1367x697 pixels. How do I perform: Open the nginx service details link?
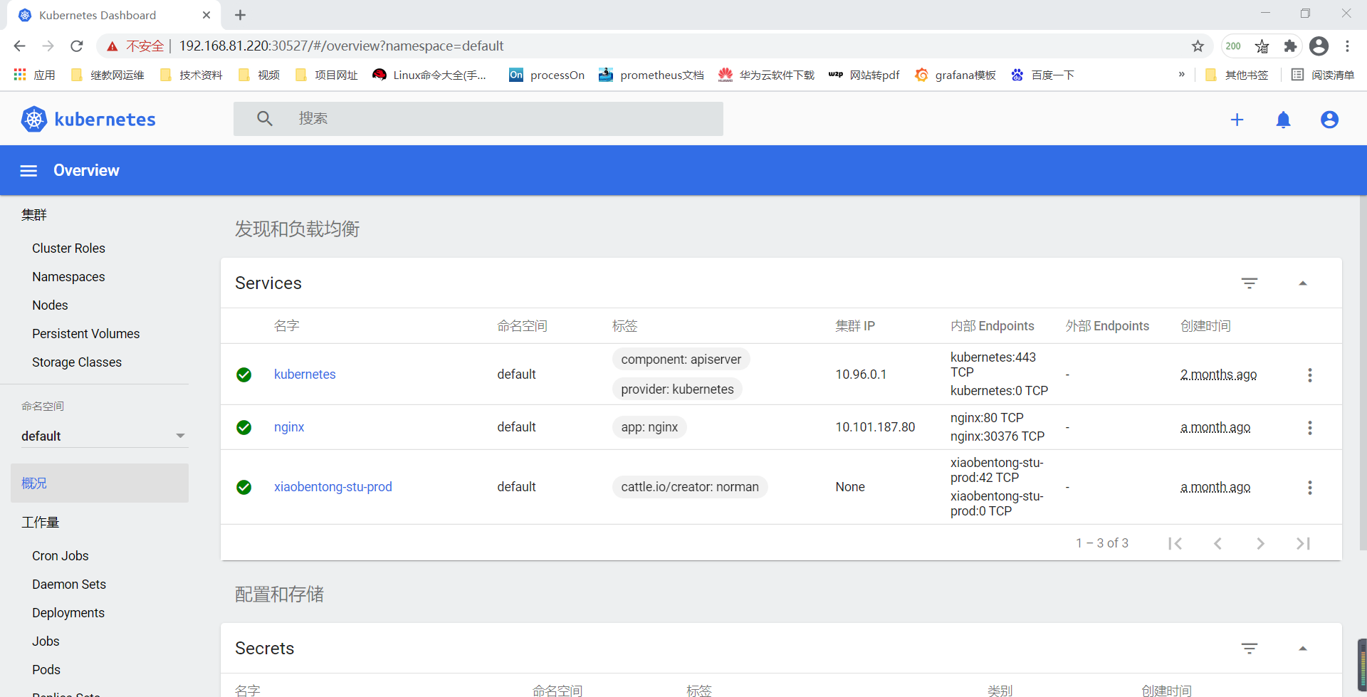(288, 427)
